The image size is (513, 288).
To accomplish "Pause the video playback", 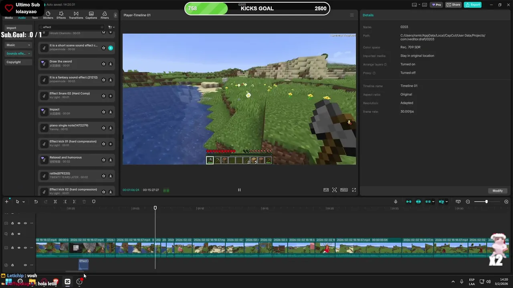I will [239, 190].
